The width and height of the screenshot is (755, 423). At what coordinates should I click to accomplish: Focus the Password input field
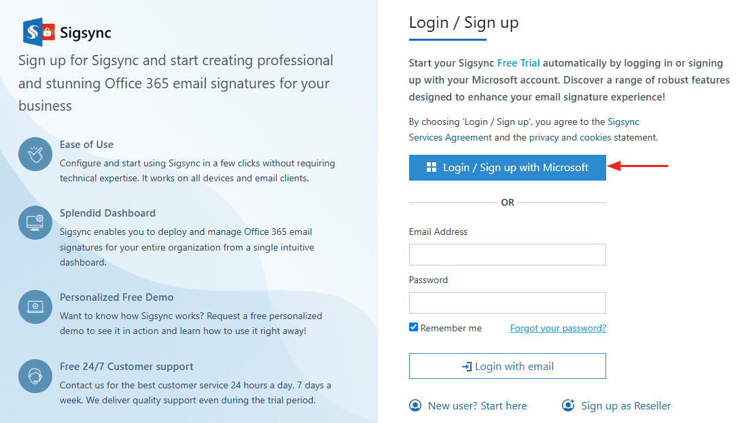[x=507, y=303]
